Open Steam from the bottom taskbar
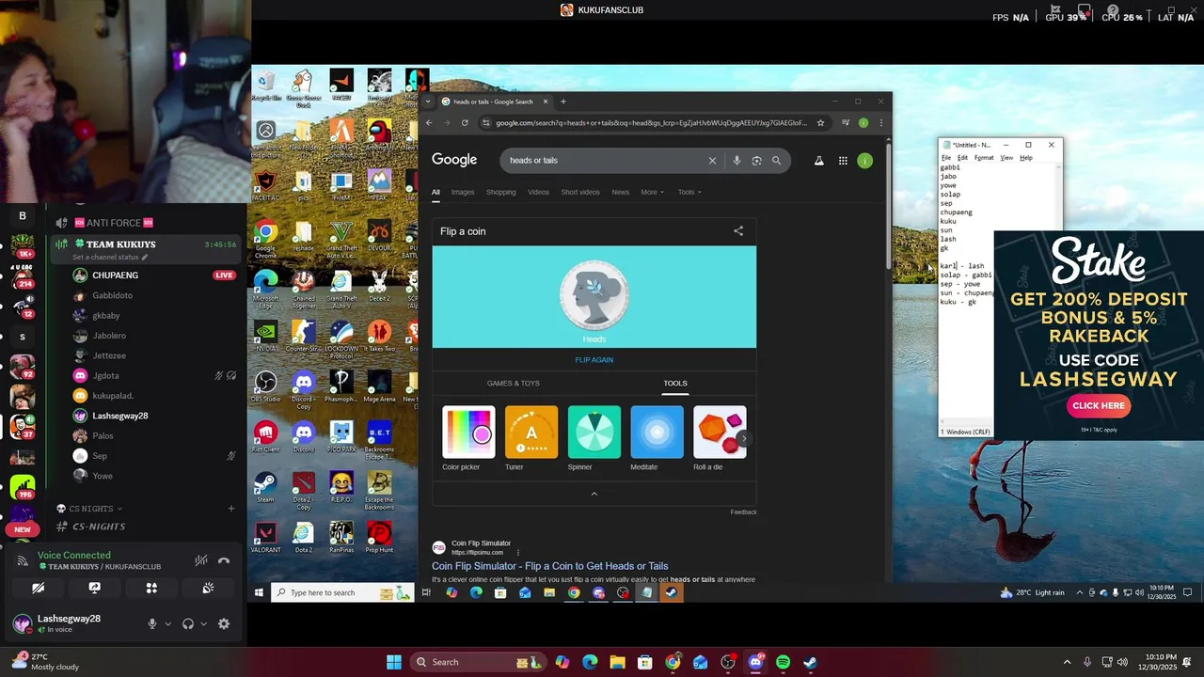Screen dimensions: 1204x677 click(x=810, y=662)
